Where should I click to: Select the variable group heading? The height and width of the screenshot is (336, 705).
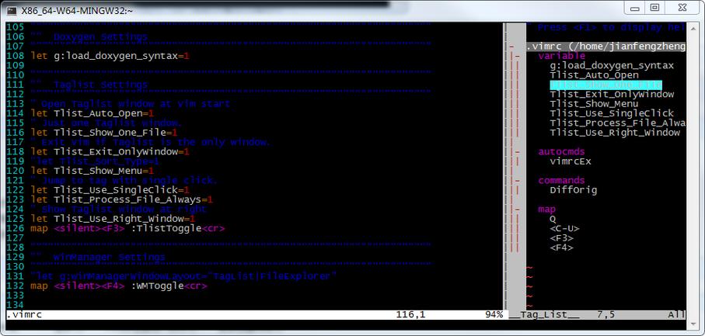(x=561, y=56)
